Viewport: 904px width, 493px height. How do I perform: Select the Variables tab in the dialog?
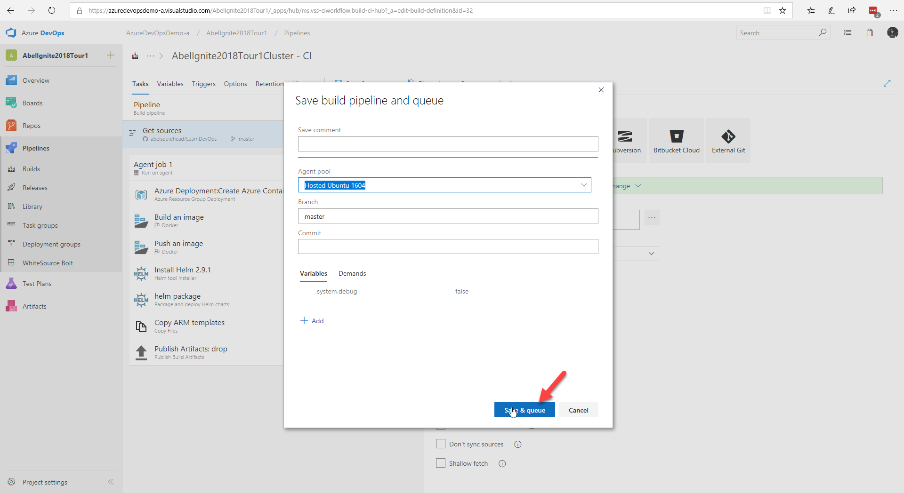pyautogui.click(x=314, y=273)
